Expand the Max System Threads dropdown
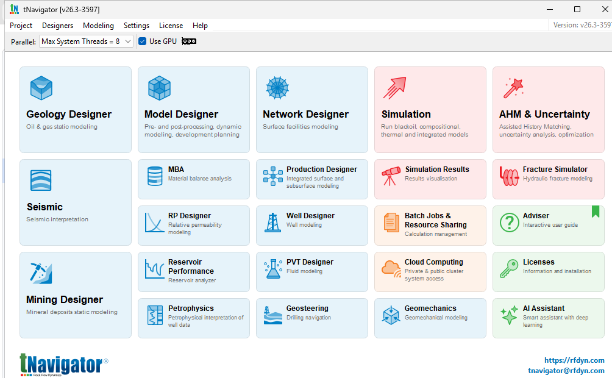Screen dimensions: 612x378 tap(87, 41)
